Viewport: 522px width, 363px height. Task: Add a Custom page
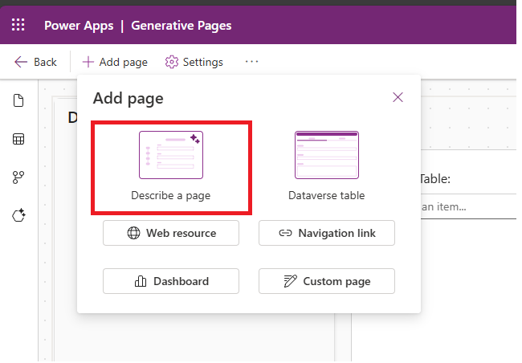[327, 281]
